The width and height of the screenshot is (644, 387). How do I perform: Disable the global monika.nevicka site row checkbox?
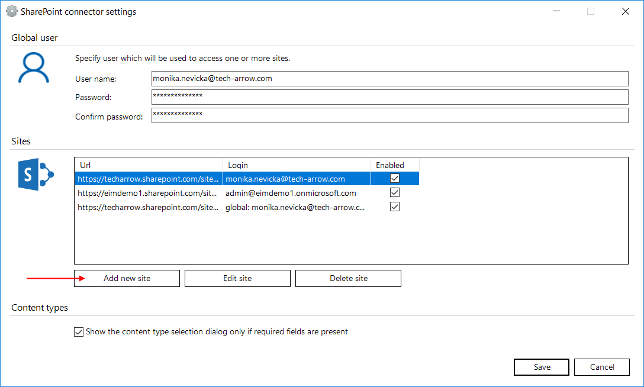[395, 207]
